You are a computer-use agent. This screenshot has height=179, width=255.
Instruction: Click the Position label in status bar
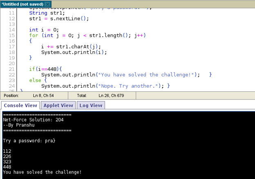click(11, 95)
